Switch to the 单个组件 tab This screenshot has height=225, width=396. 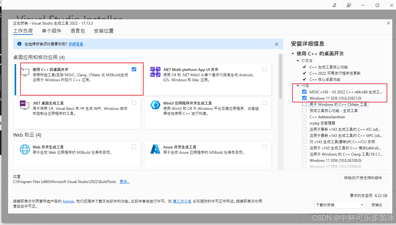52,31
